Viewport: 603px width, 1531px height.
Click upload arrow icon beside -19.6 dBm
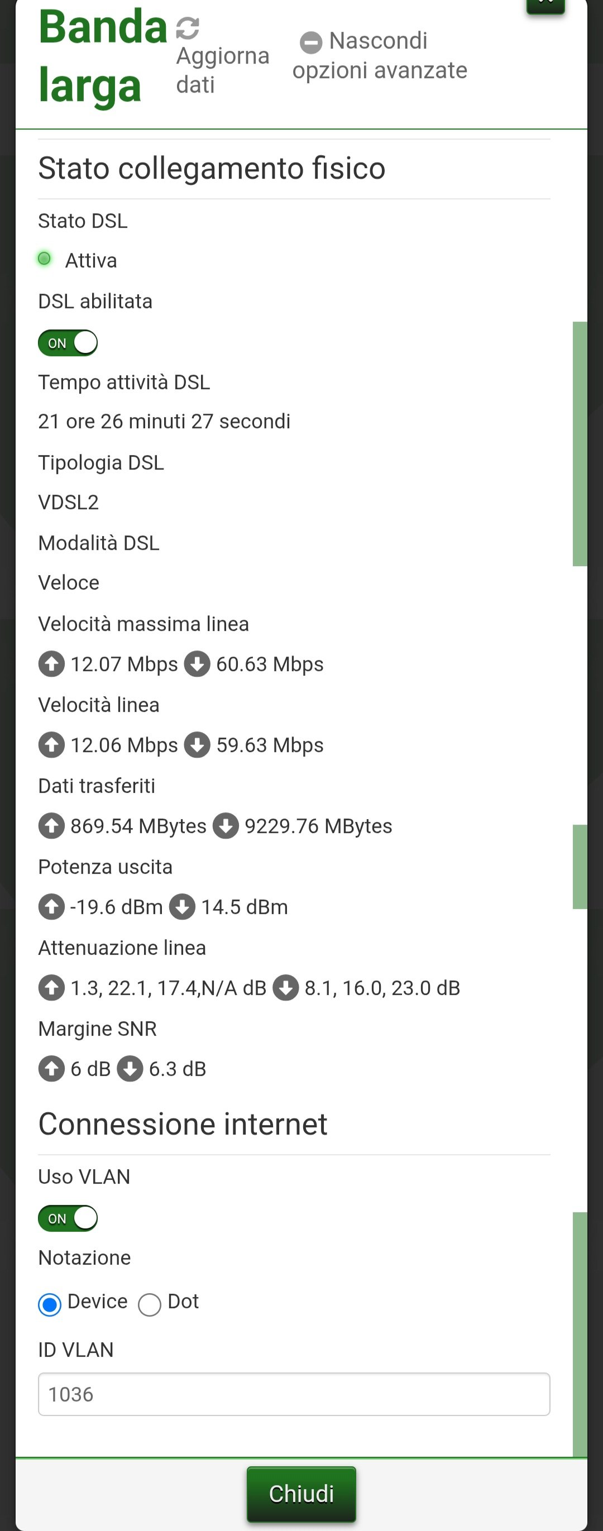click(x=52, y=906)
